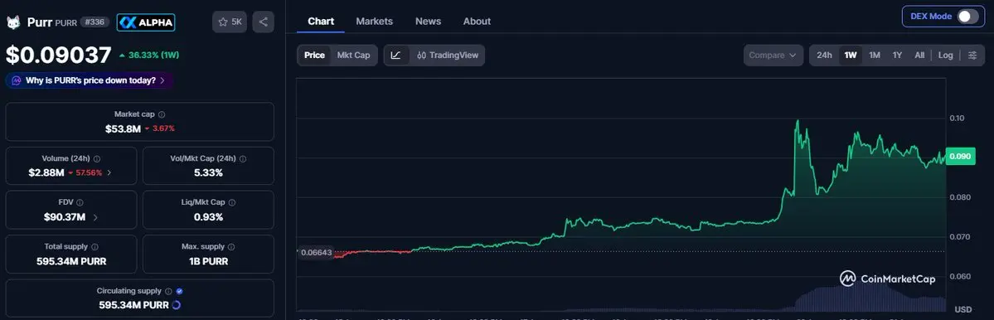
Task: Add Purr to watchlist with star button
Action: click(230, 22)
